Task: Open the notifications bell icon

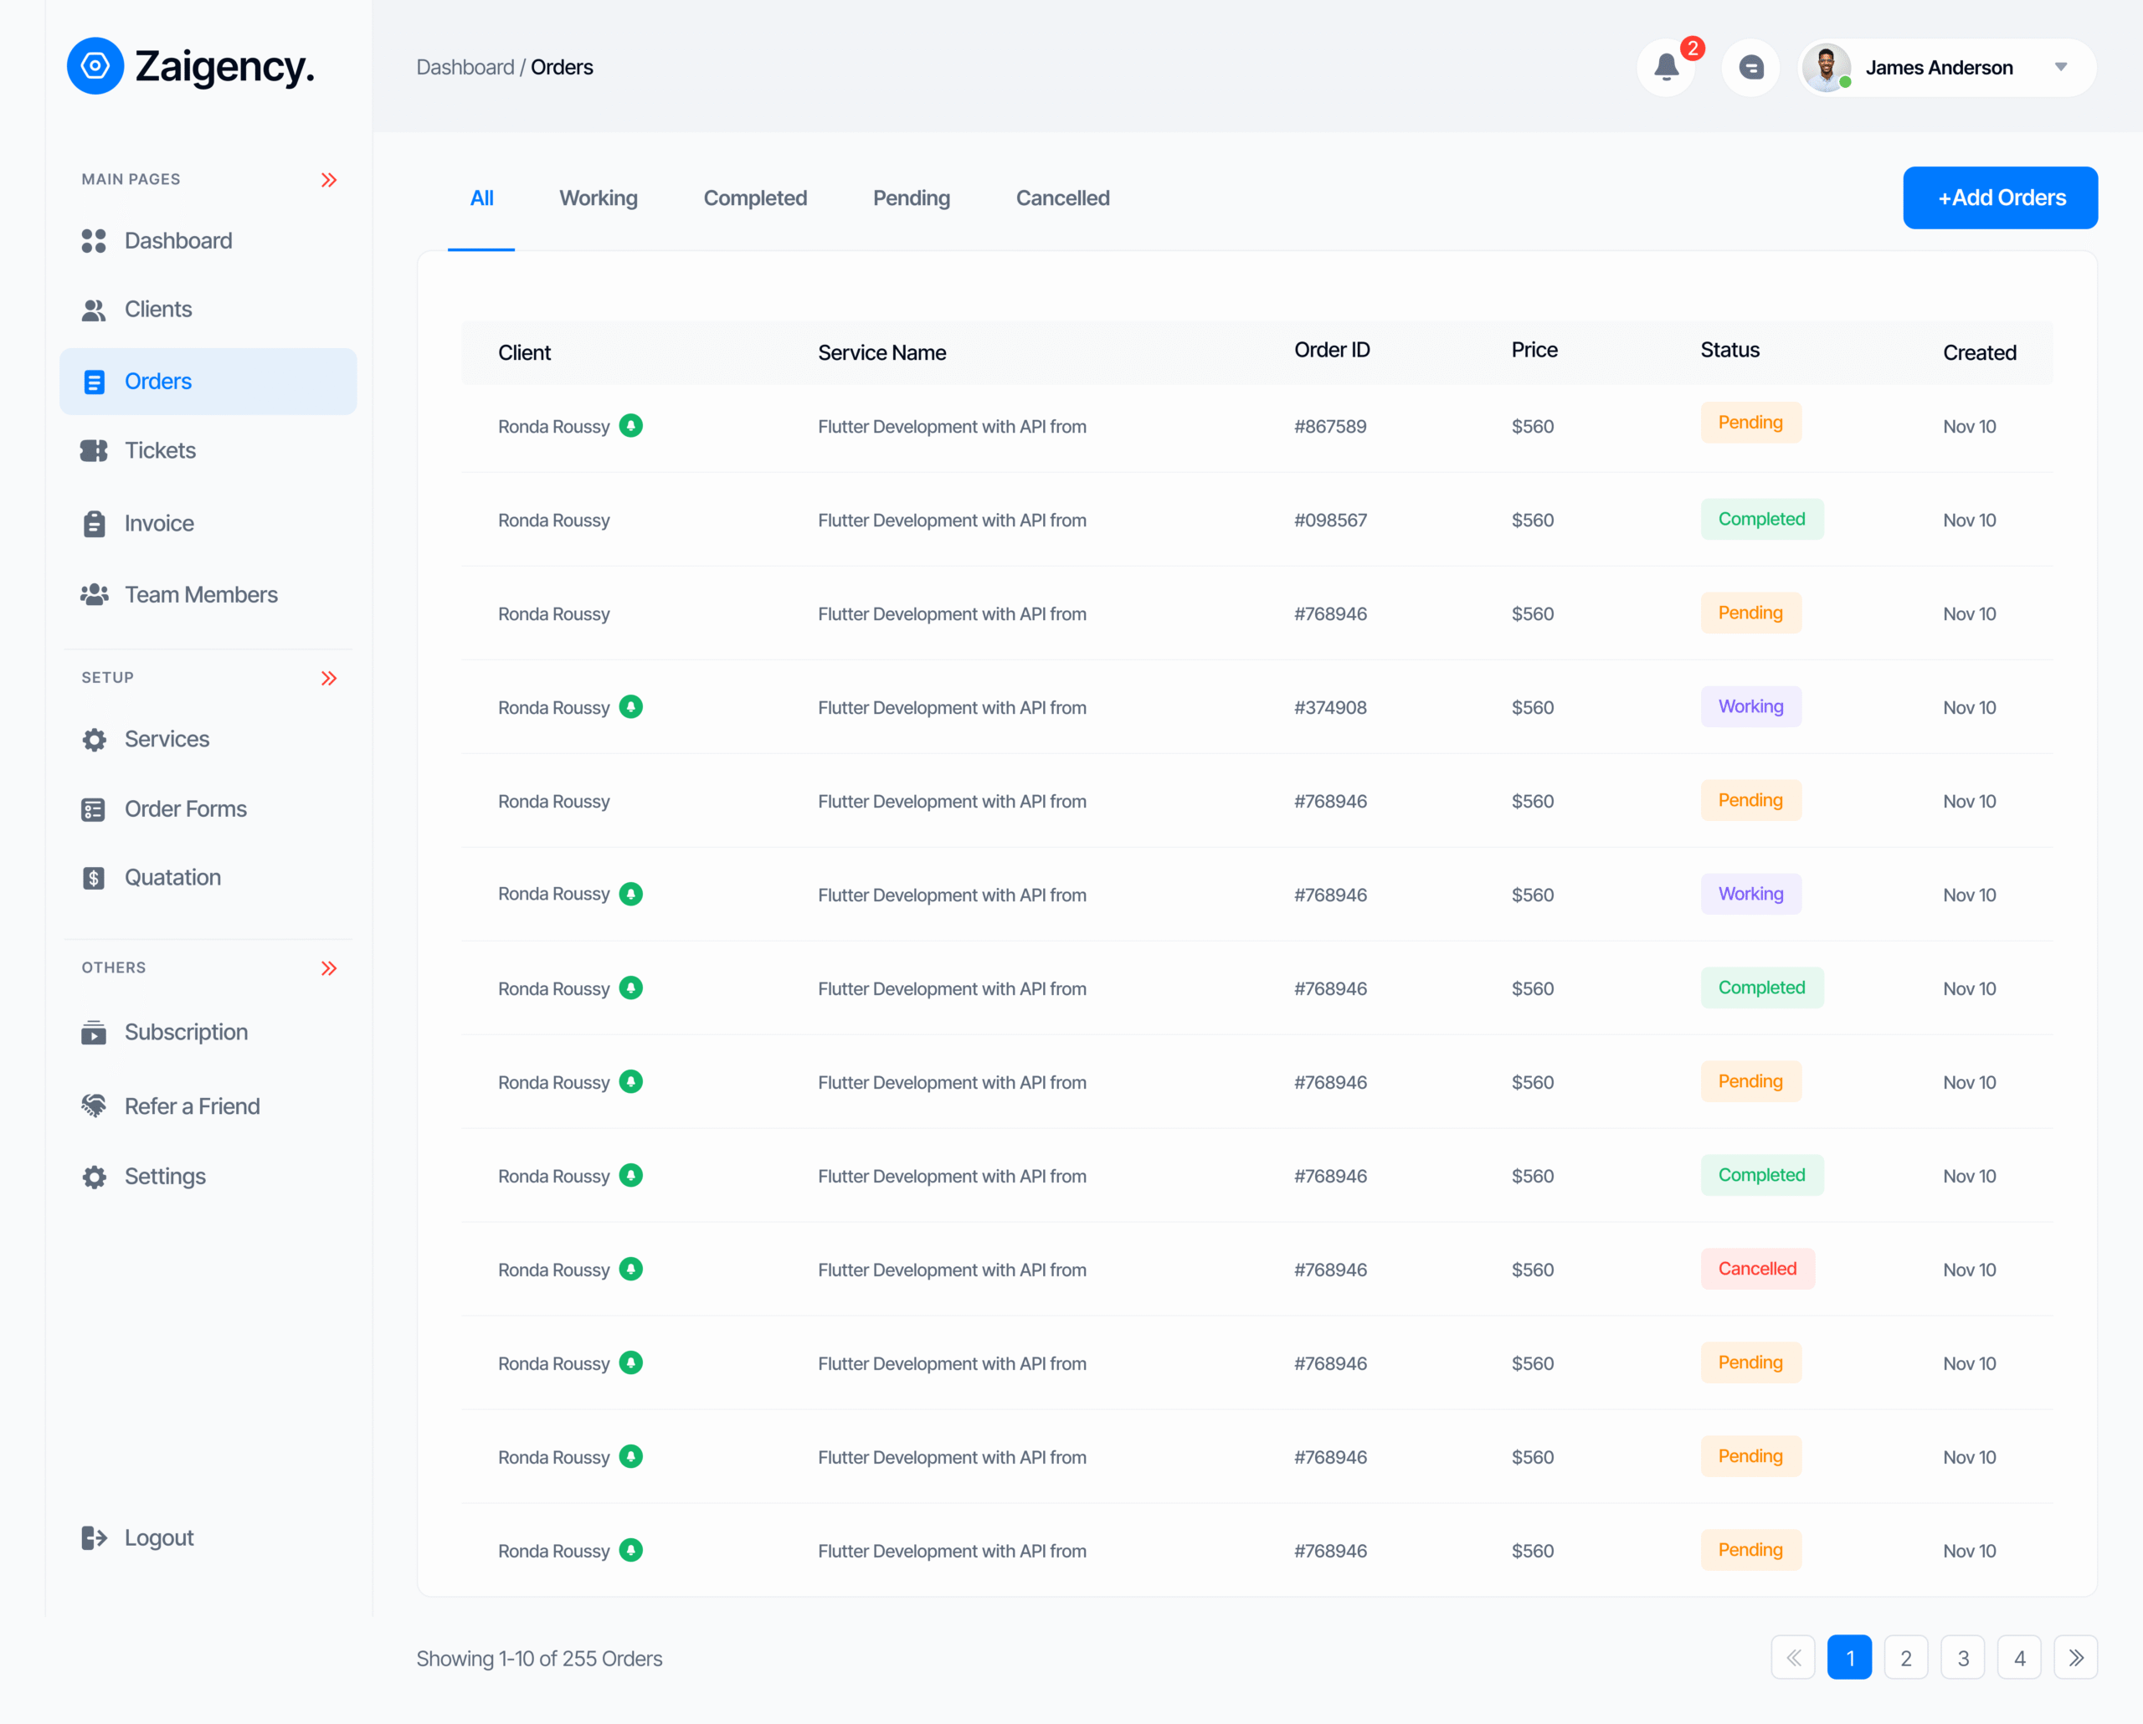Action: (1666, 68)
